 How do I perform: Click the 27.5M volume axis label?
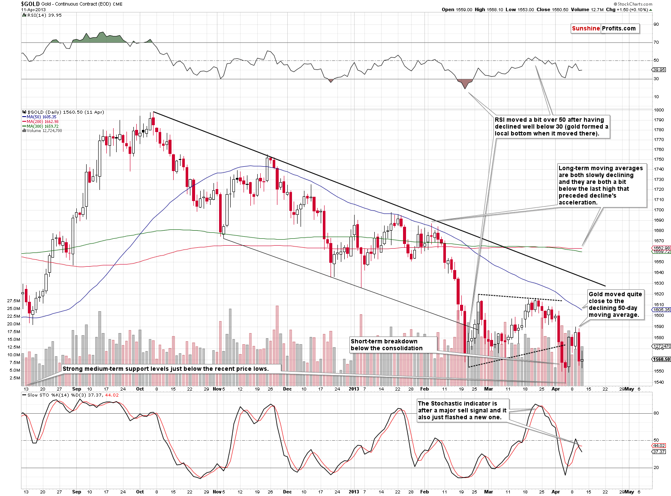14,301
